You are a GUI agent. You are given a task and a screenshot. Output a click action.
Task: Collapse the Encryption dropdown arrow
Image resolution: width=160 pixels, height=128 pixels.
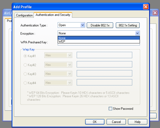tap(137, 33)
